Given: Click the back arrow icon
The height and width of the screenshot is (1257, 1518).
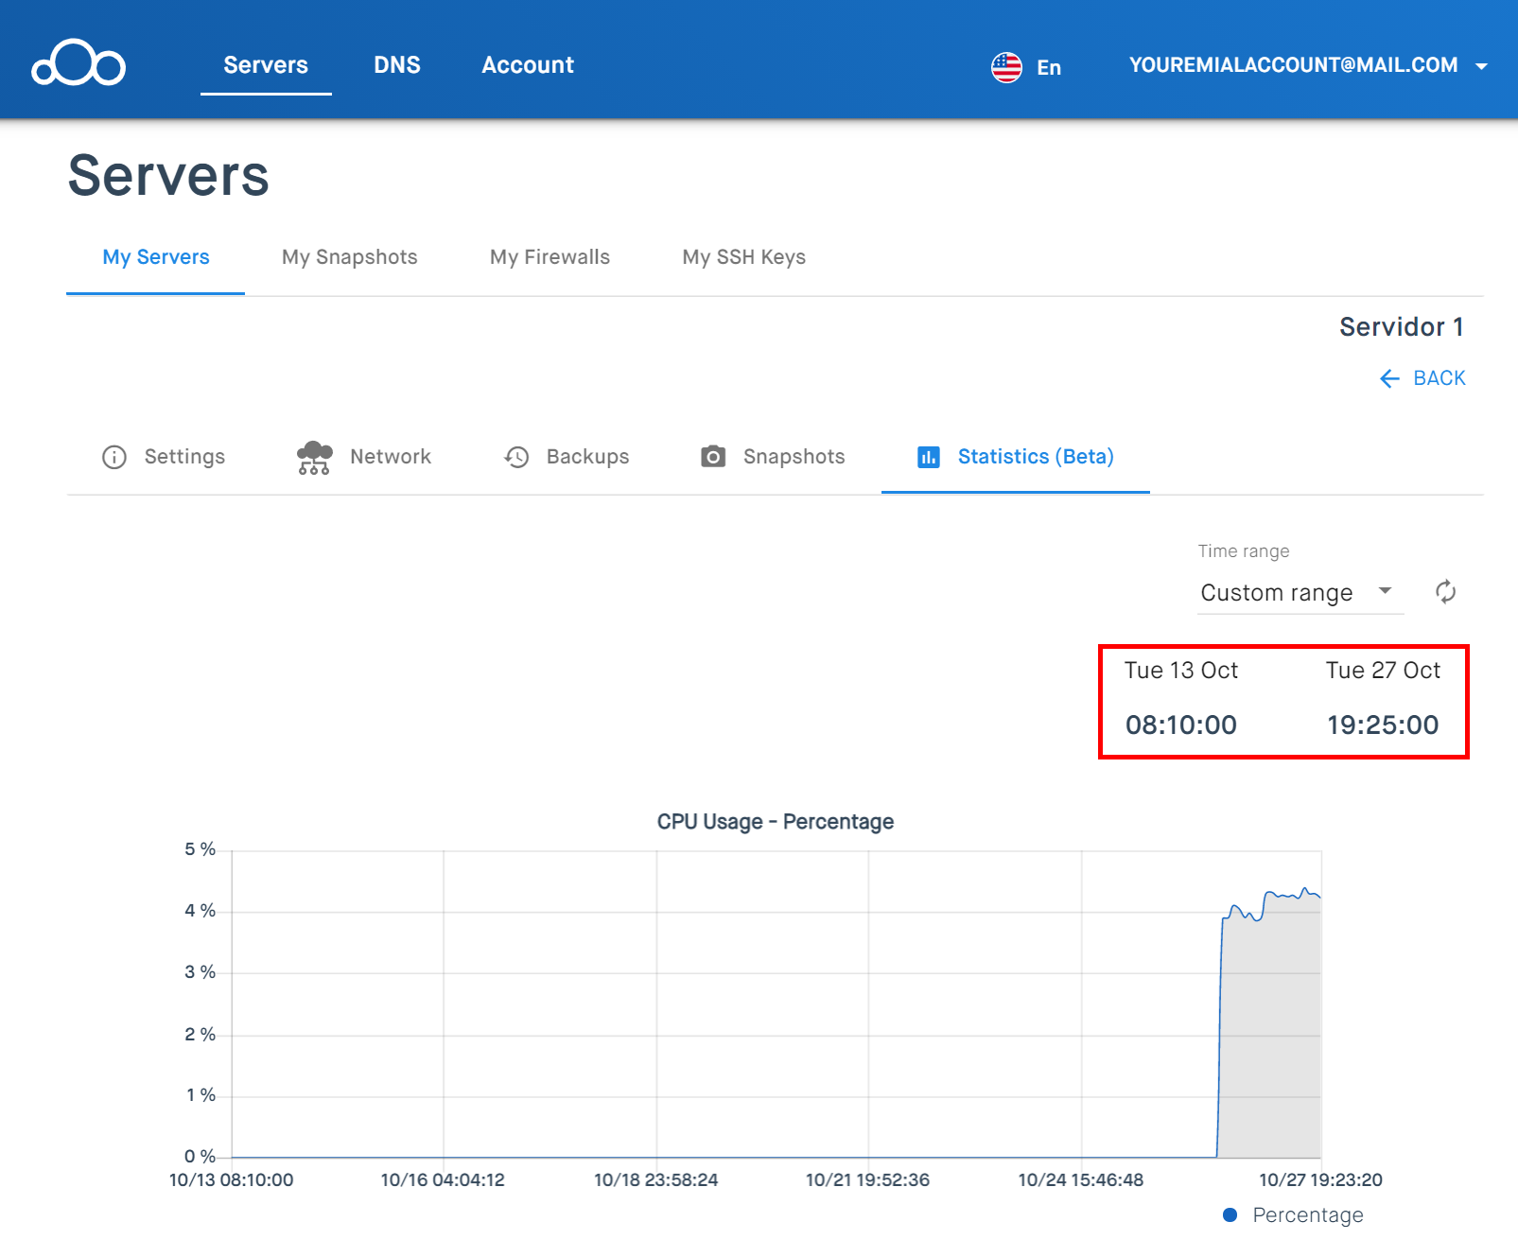Looking at the screenshot, I should (1389, 378).
